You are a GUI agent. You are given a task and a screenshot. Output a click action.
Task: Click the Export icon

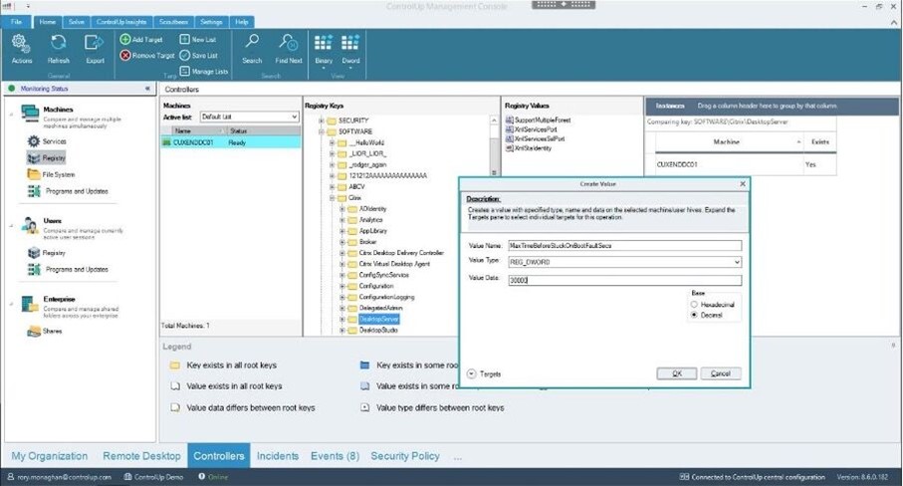click(94, 43)
